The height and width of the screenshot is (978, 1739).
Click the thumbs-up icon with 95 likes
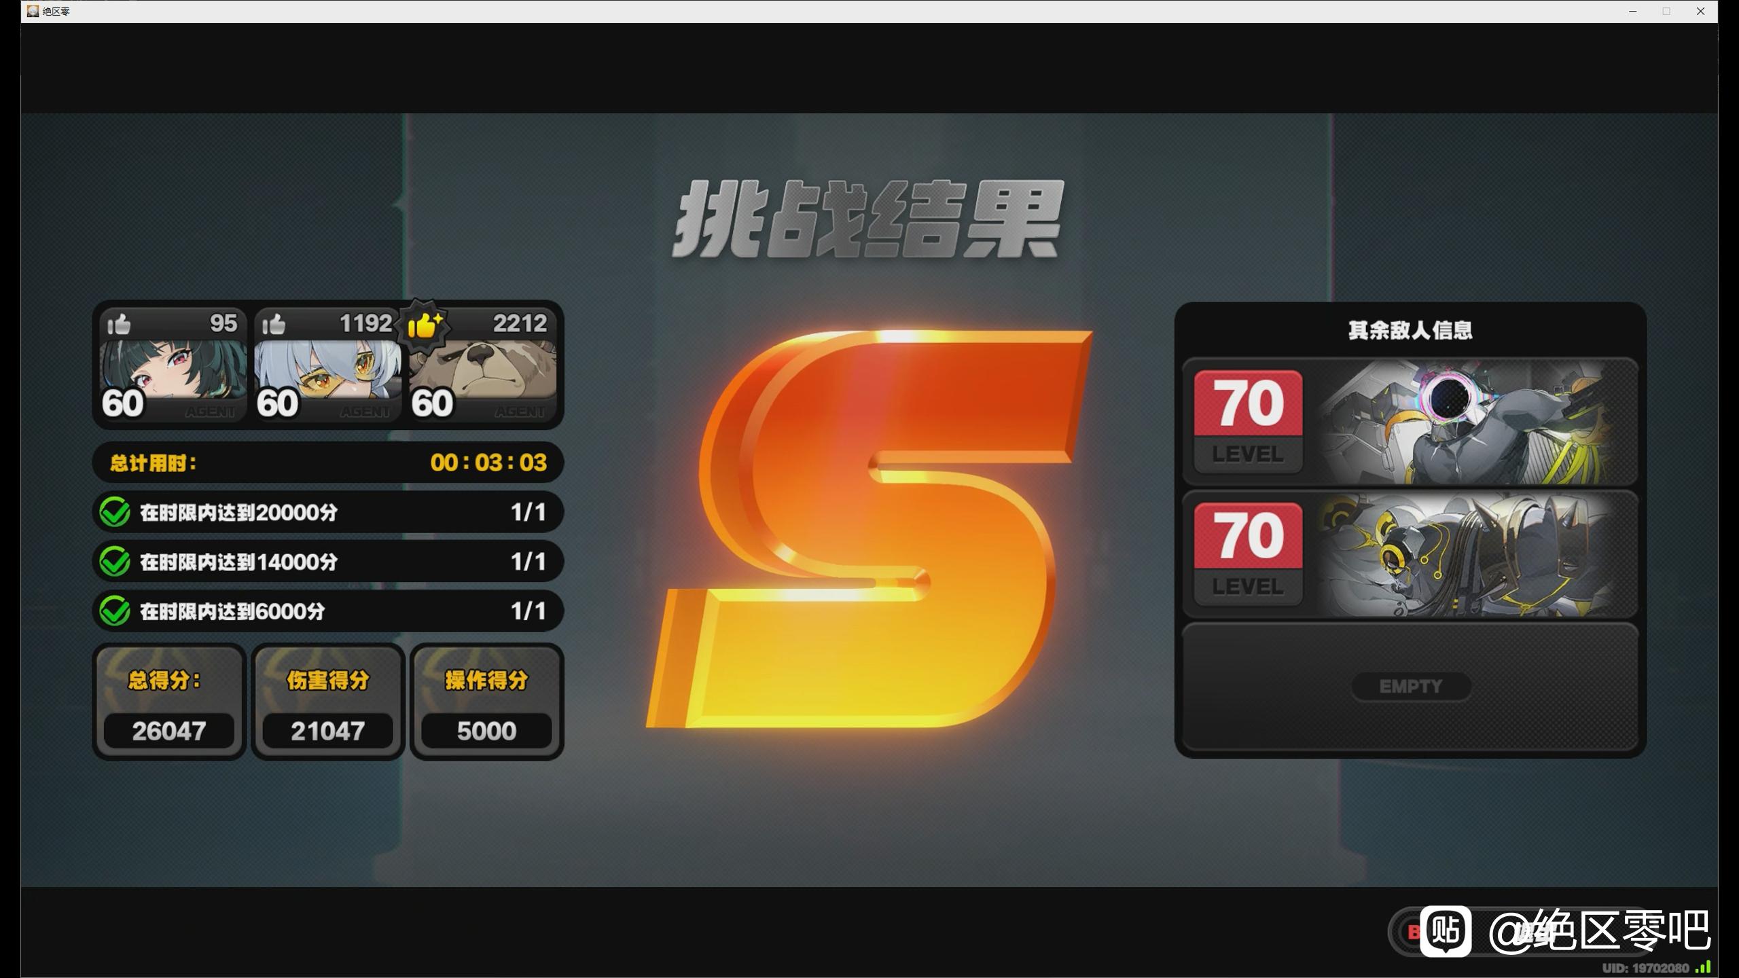[119, 324]
